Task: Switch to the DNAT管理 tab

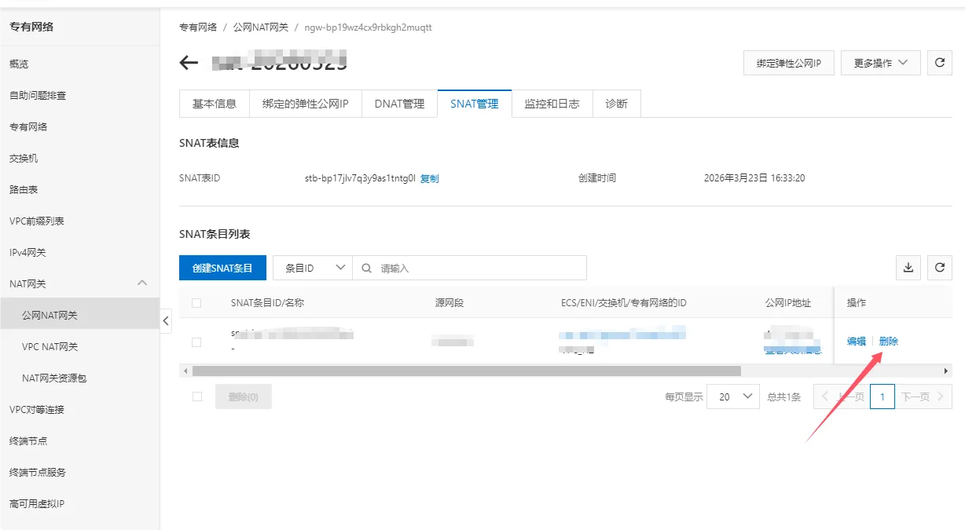Action: (399, 103)
